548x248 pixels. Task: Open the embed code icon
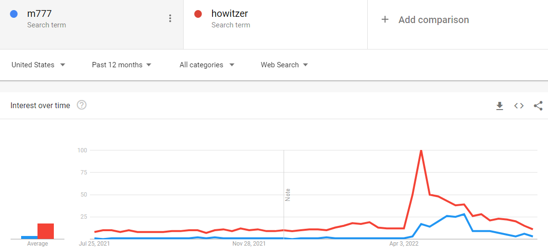pos(519,105)
